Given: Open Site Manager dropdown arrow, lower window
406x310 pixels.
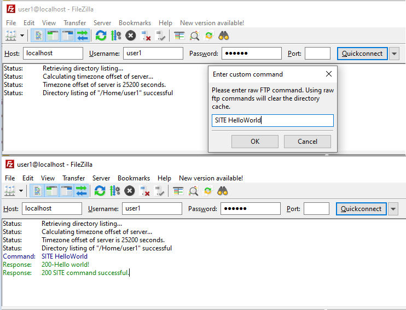Looking at the screenshot, I should (x=22, y=191).
